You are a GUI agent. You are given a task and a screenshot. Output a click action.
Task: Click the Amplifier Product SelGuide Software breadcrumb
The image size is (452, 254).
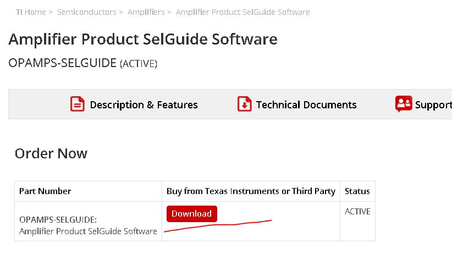[x=242, y=12]
